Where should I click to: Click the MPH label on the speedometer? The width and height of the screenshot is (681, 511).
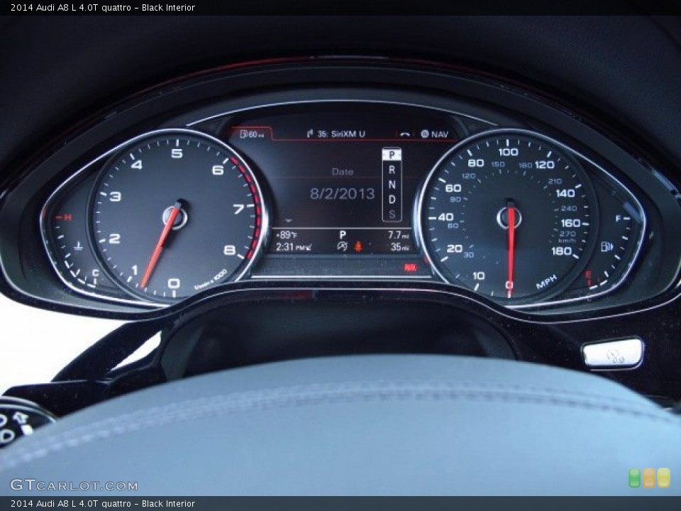point(546,282)
